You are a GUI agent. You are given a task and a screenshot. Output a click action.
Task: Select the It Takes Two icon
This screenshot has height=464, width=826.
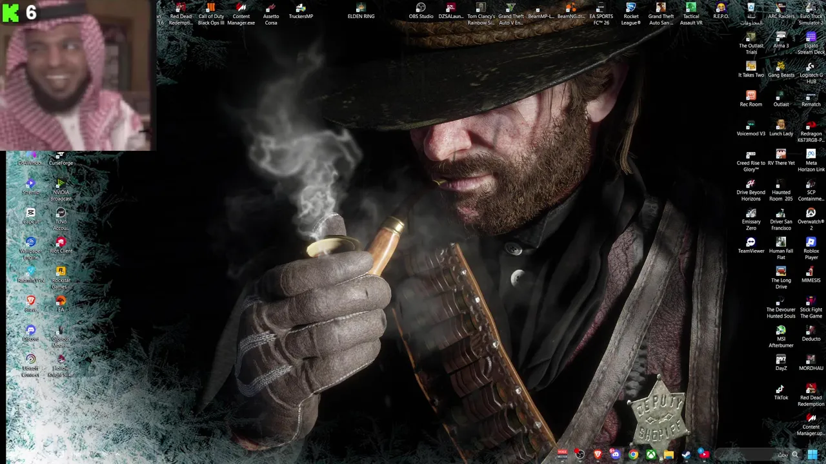click(x=751, y=70)
